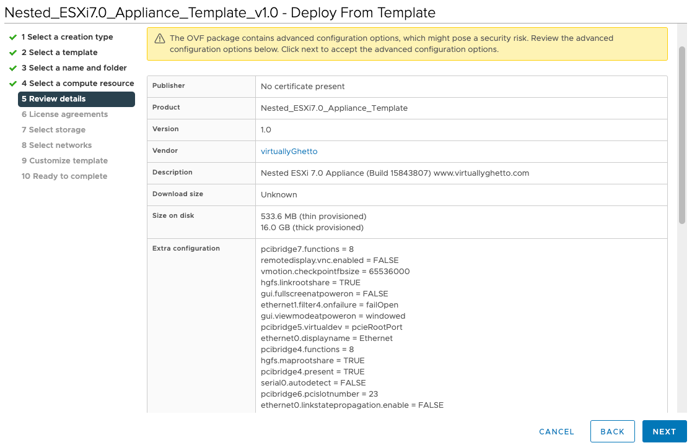Image resolution: width=692 pixels, height=448 pixels.
Task: Click checkmark next to Select a compute resource
Action: (13, 84)
